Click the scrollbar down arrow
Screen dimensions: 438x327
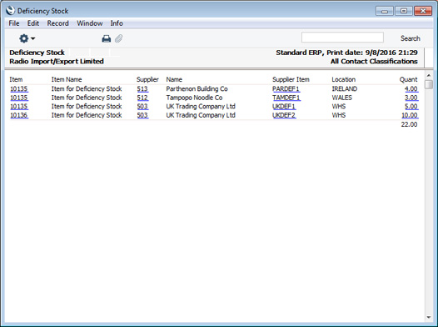pos(429,317)
